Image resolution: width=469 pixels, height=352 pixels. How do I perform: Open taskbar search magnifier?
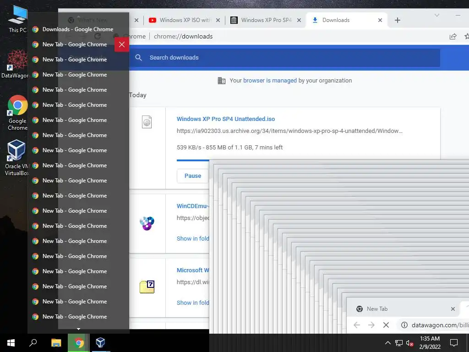point(33,343)
